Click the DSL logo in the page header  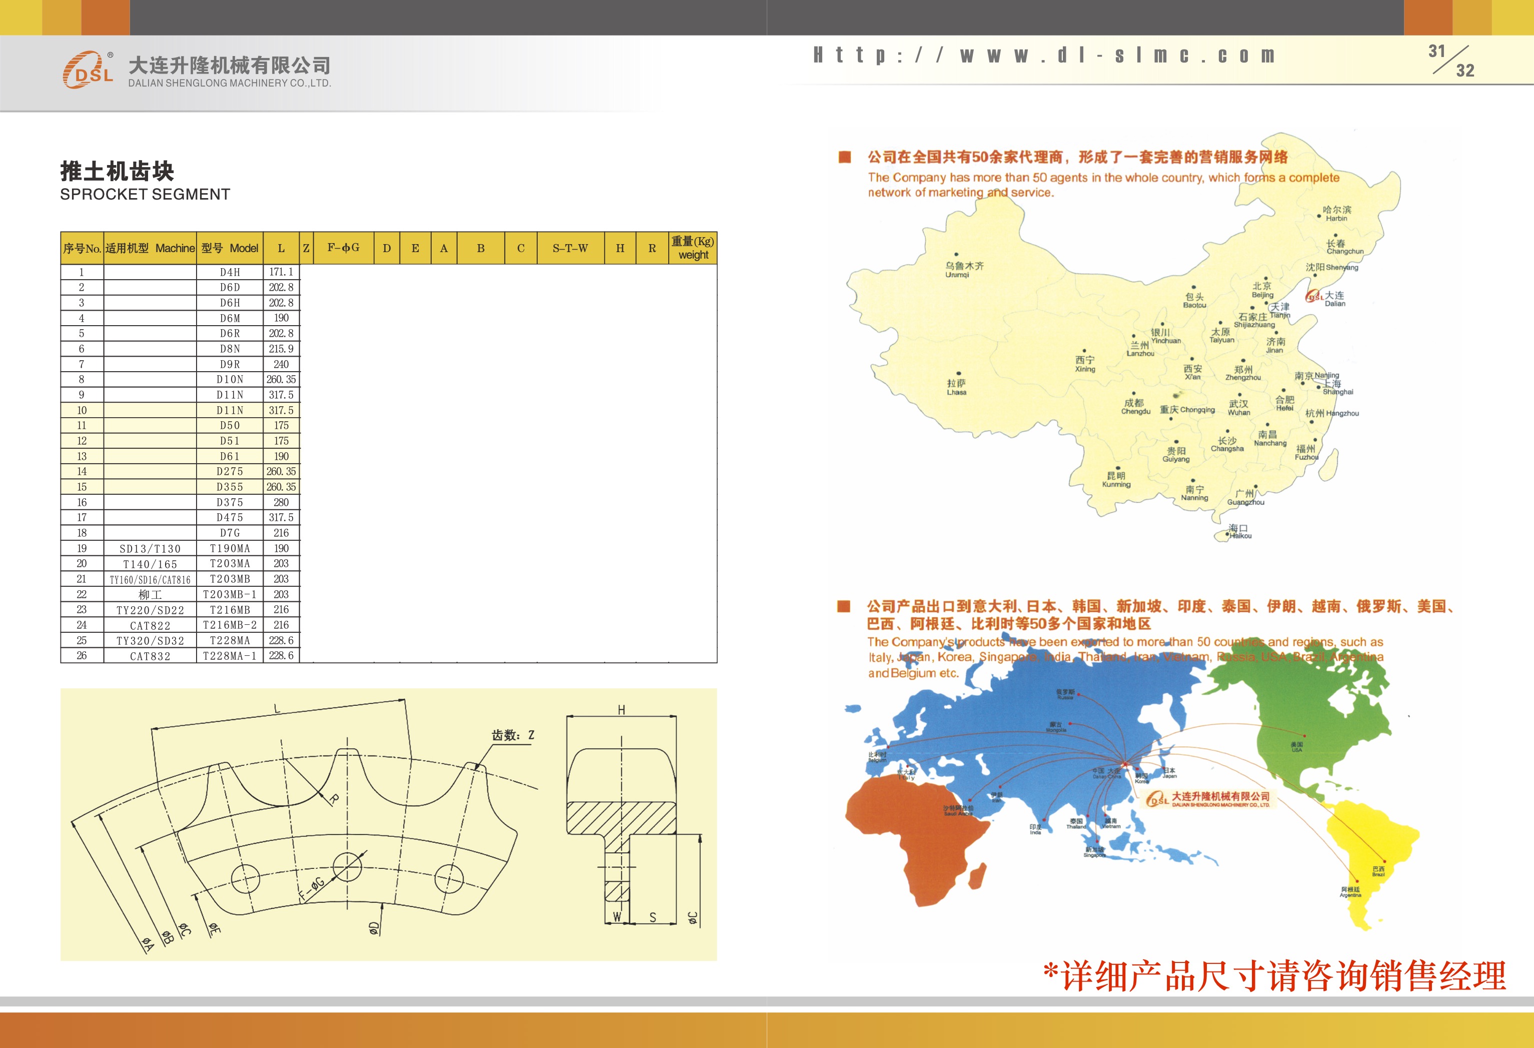point(88,70)
